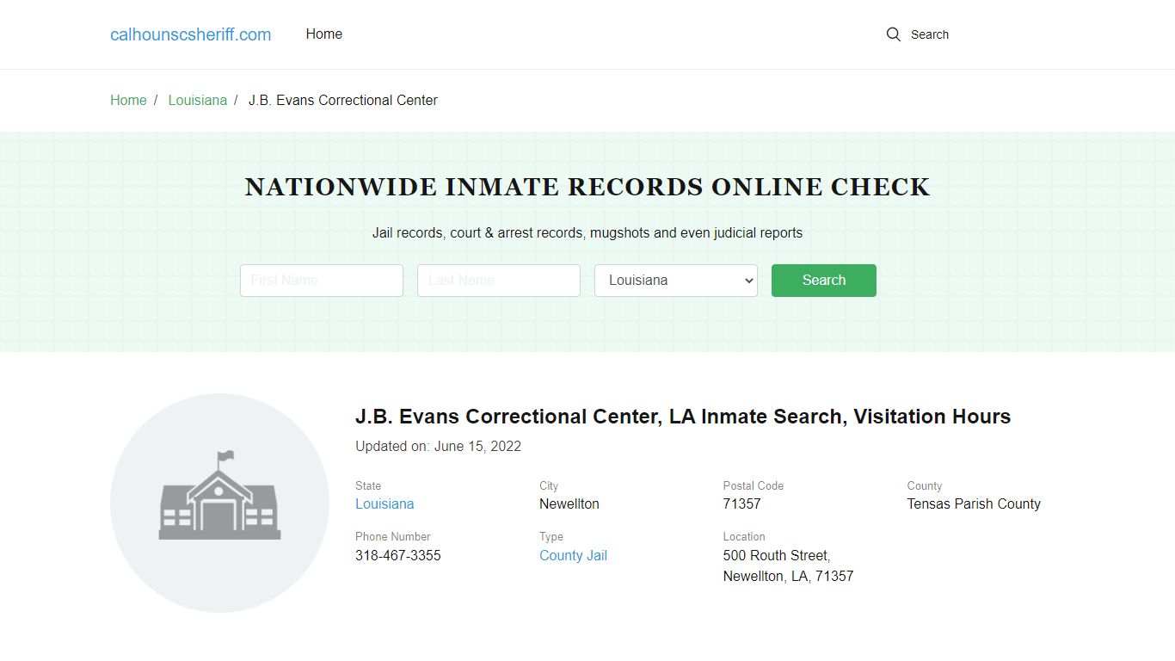Click the Tensas Parish County value
Viewport: 1175px width, 661px height.
974,504
